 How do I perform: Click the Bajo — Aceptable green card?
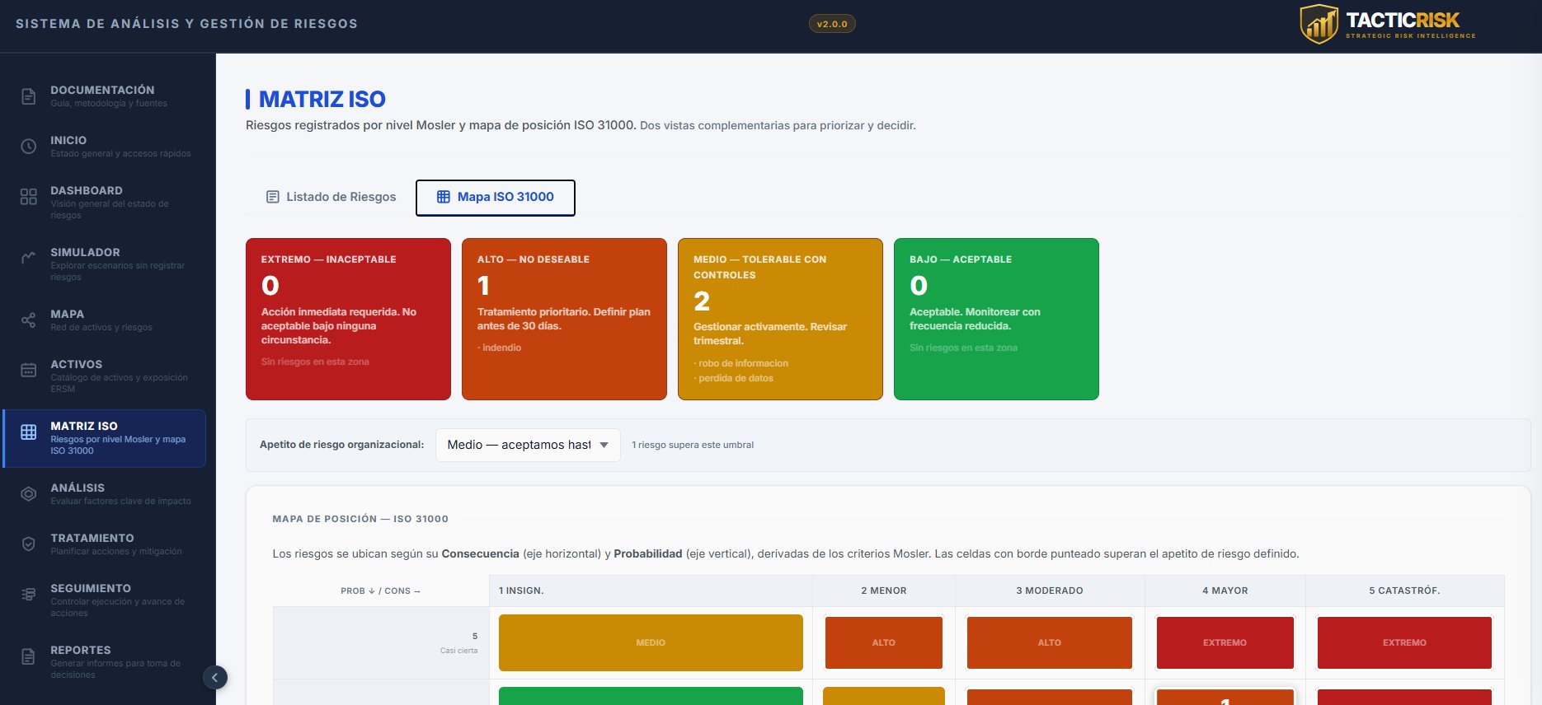[x=996, y=319]
